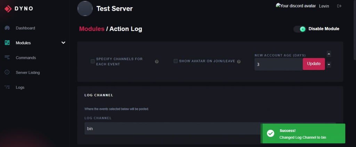The height and width of the screenshot is (147, 356).
Task: Click help icon next to Specify Channels
Action: (157, 62)
